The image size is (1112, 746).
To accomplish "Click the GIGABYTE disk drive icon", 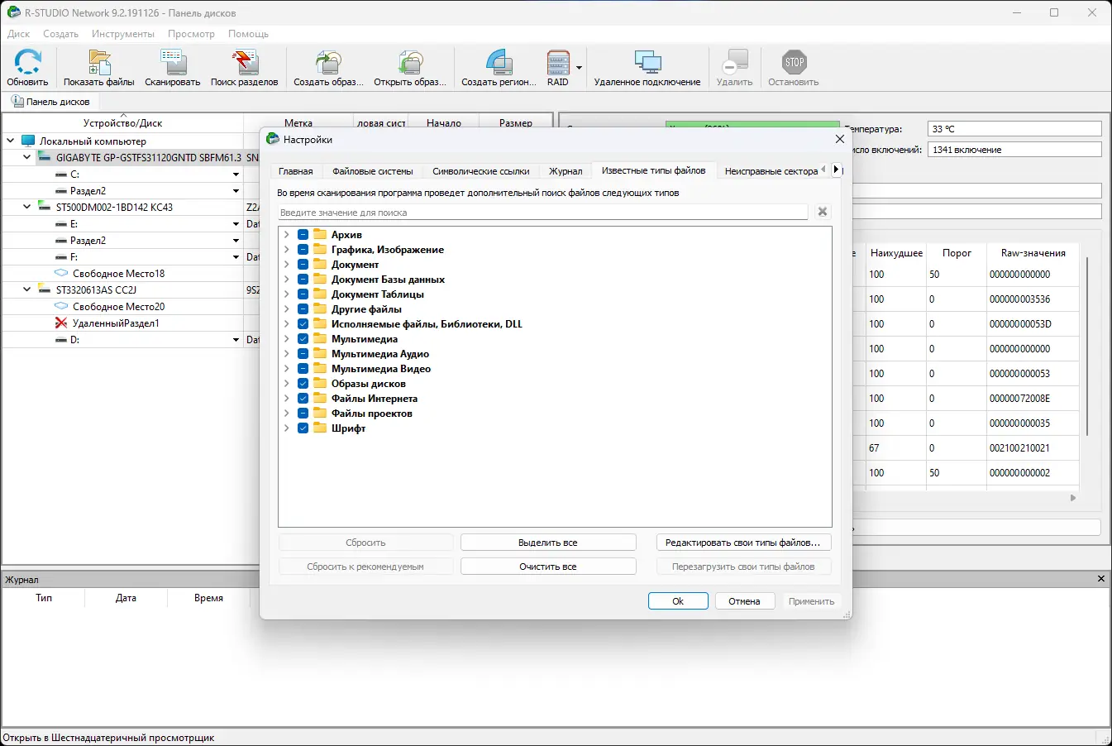I will click(44, 157).
